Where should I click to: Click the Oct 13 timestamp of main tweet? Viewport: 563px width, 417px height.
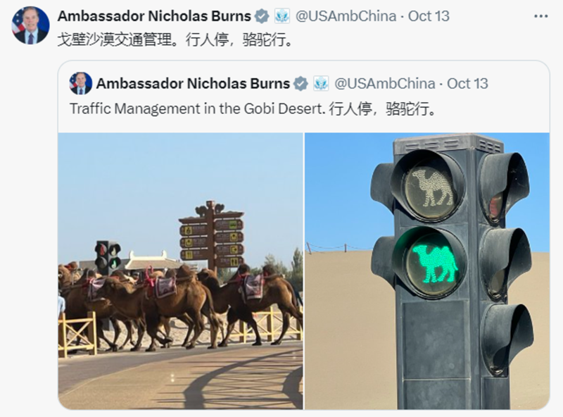tap(429, 16)
